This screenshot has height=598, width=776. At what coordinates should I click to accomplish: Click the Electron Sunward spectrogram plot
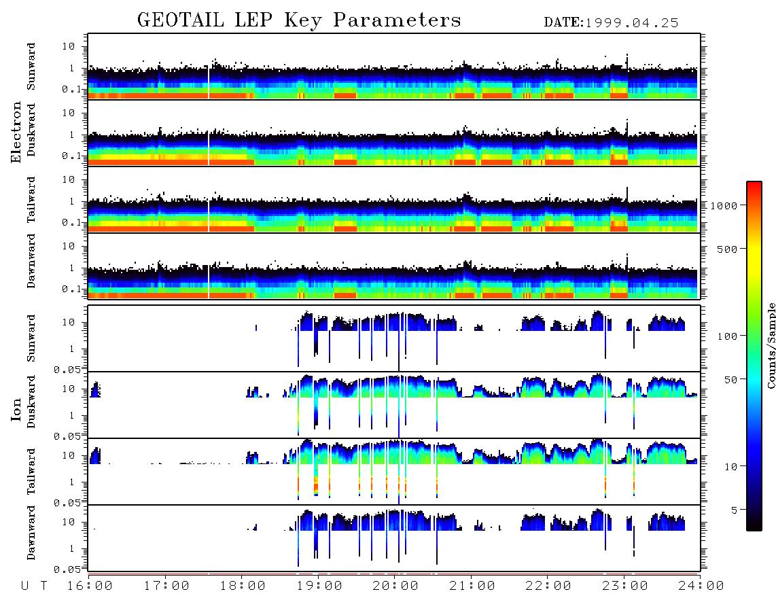394,67
